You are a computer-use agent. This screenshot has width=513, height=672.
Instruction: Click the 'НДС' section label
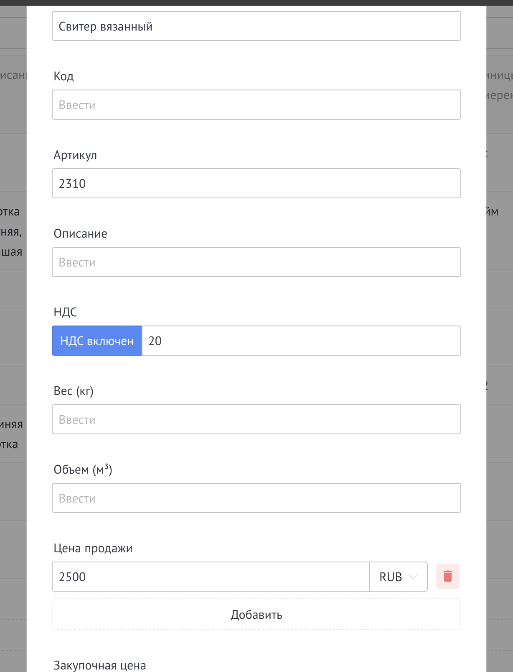click(x=65, y=312)
